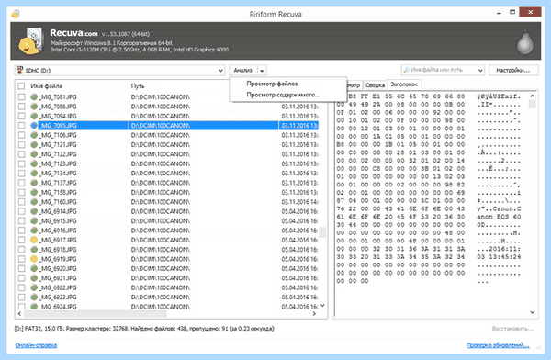Choose Просмотр файлов from the menu

272,84
